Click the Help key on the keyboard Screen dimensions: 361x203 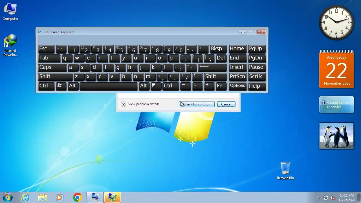pyautogui.click(x=257, y=86)
